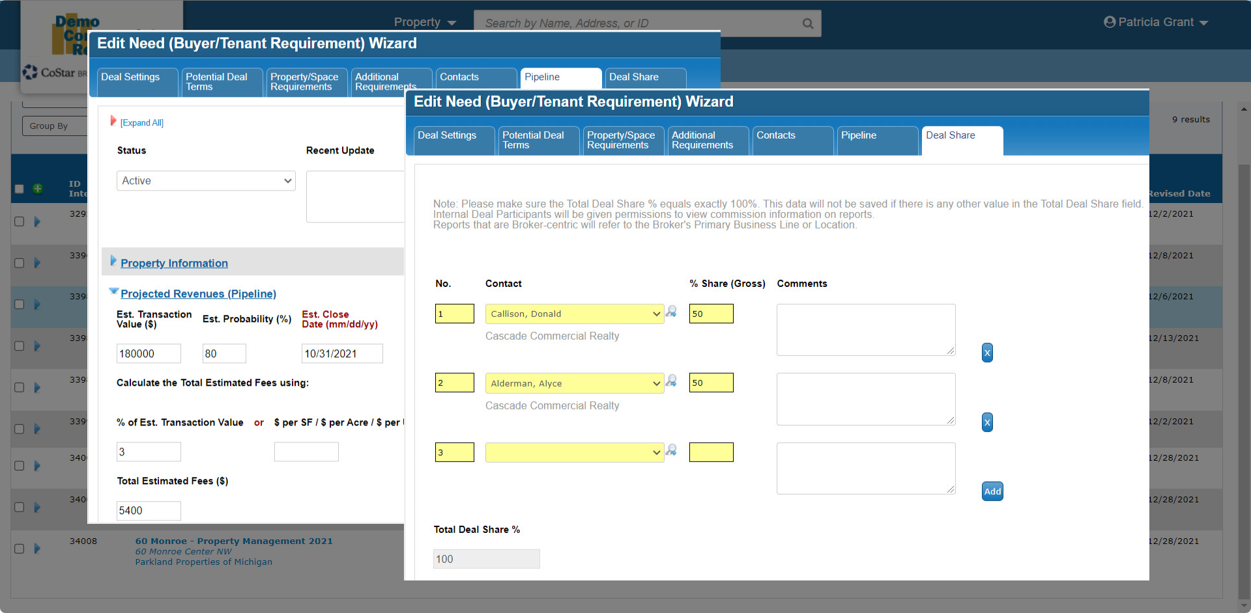Viewport: 1251px width, 613px height.
Task: Check the checkbox for record 34008
Action: 20,549
